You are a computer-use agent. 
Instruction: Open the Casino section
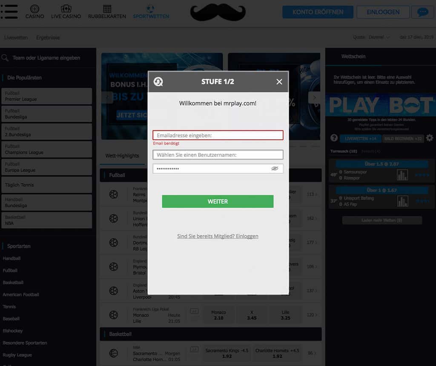(x=35, y=11)
